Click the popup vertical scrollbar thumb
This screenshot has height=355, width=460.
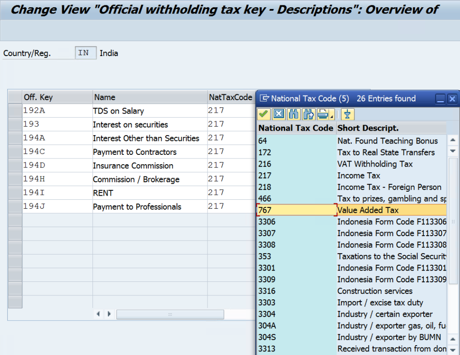coord(453,221)
